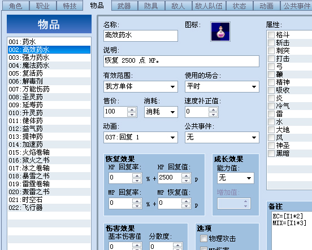
Task: Click the HP 回复值 field showing 2500
Action: pos(170,178)
